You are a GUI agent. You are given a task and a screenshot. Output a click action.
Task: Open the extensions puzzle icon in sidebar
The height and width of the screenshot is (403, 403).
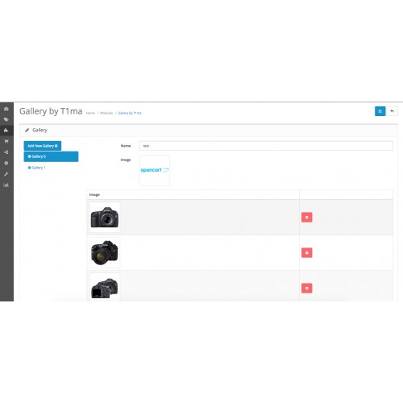click(x=6, y=131)
